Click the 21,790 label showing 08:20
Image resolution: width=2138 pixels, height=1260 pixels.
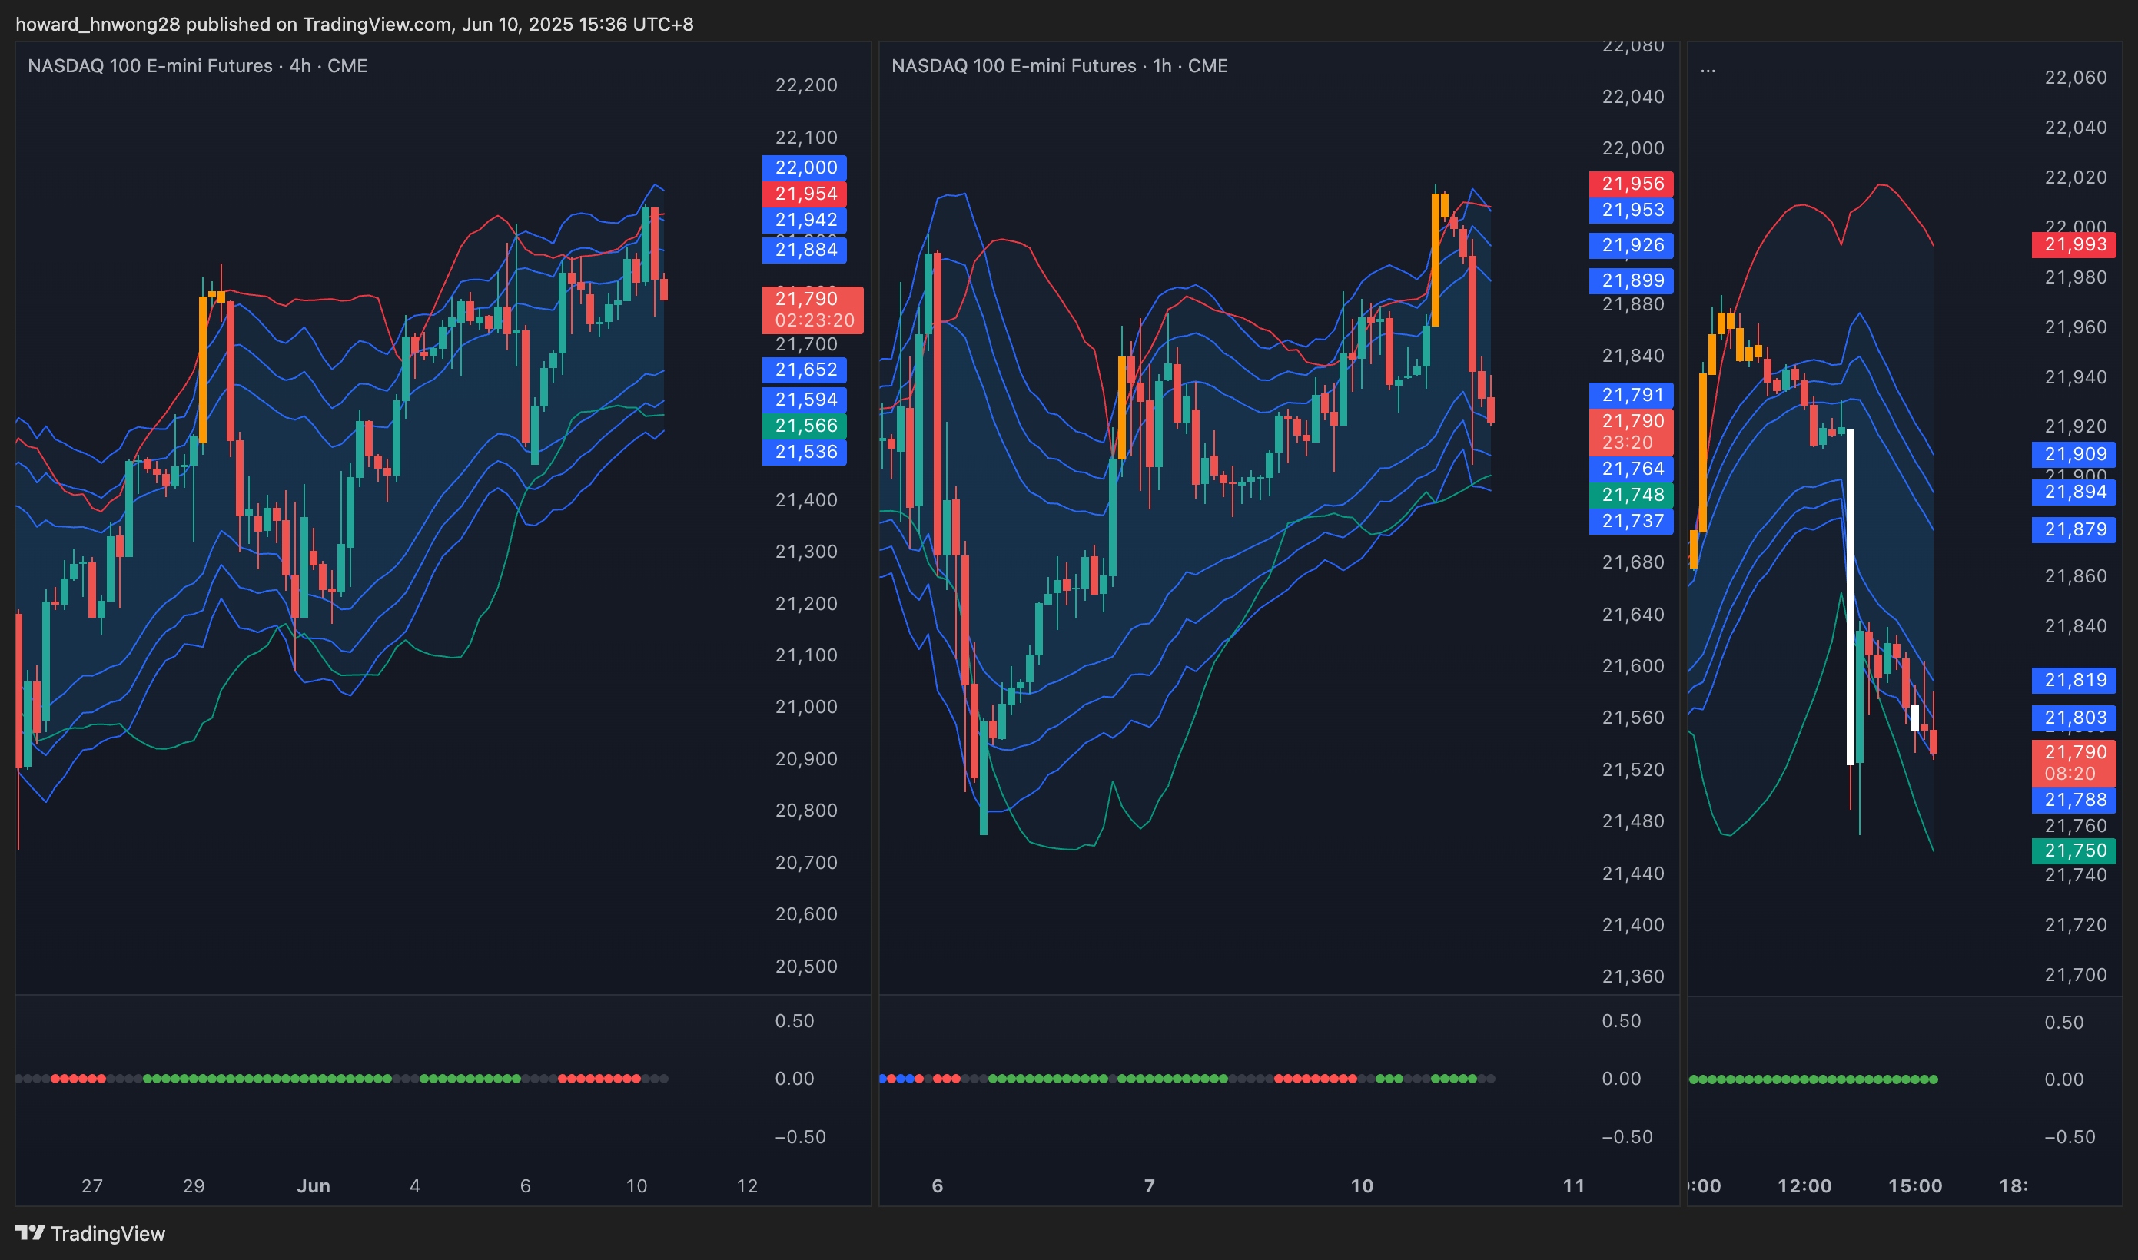[x=2073, y=762]
